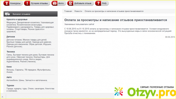Screen dimensions: 176x99
Task: Click the speech bubbles catalog icon
Action: pyautogui.click(x=7, y=14)
